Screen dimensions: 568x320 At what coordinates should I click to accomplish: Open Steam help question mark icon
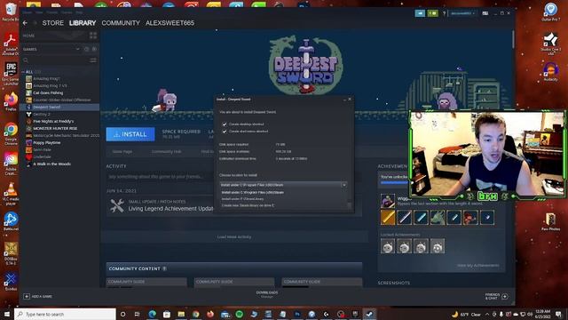coord(444,13)
